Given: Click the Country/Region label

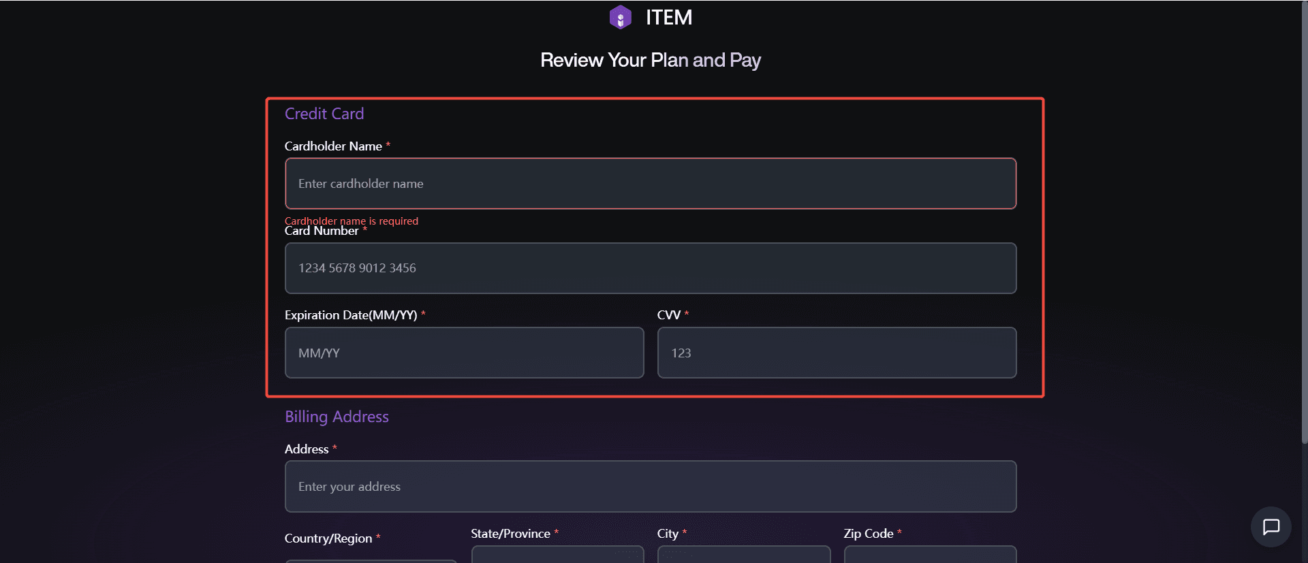Looking at the screenshot, I should pyautogui.click(x=328, y=538).
